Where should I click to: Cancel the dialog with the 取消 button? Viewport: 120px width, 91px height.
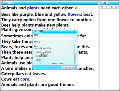tap(72, 67)
